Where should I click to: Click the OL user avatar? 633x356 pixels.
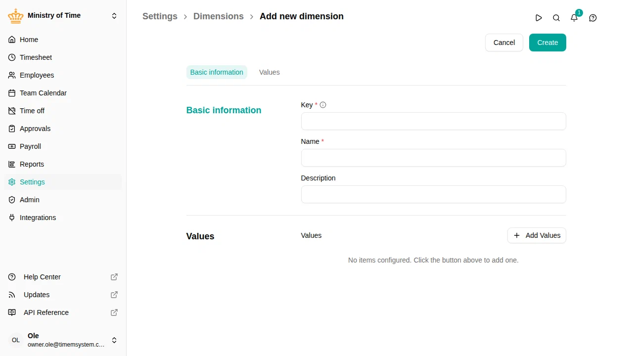(16, 340)
